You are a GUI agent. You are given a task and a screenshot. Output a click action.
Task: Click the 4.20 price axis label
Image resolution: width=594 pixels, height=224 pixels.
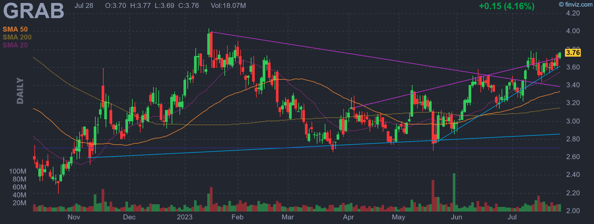point(573,13)
